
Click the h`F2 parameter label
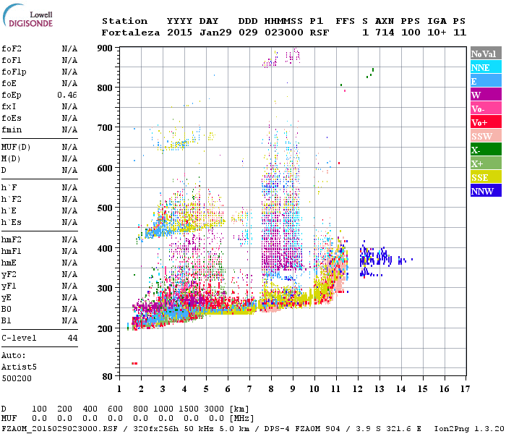click(x=12, y=199)
